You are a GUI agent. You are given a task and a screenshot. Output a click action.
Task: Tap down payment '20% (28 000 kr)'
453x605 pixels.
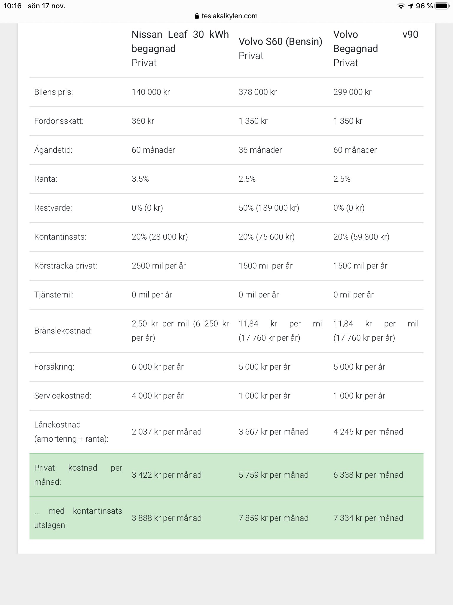click(160, 237)
